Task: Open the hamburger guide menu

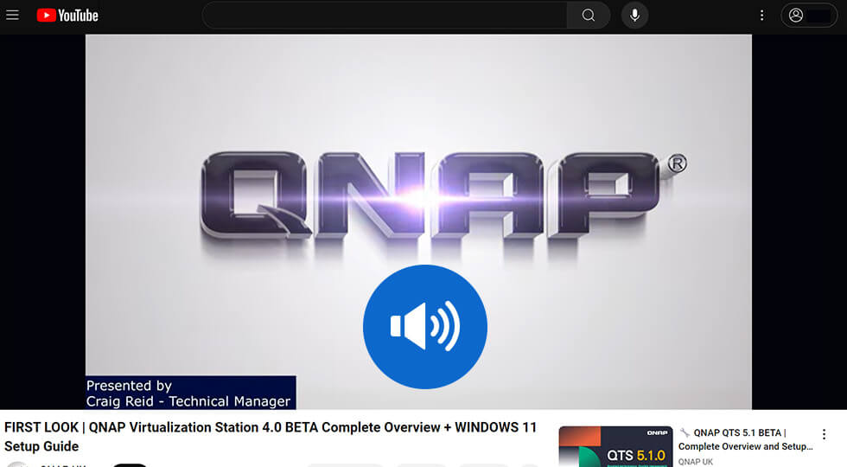Action: tap(12, 15)
